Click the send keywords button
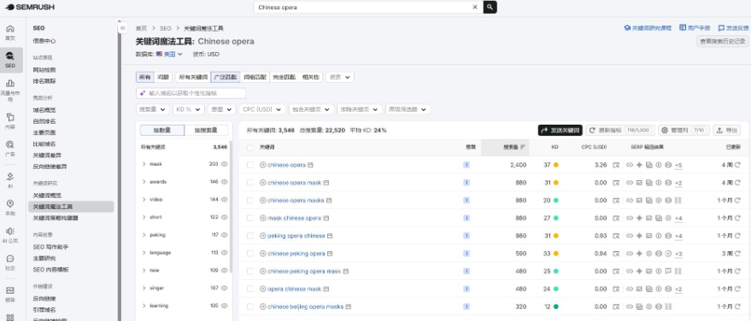Image resolution: width=751 pixels, height=321 pixels. [560, 130]
